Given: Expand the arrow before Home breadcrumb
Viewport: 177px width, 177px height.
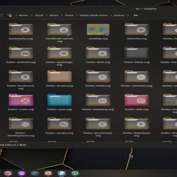Looking at the screenshot, I should coord(16,15).
